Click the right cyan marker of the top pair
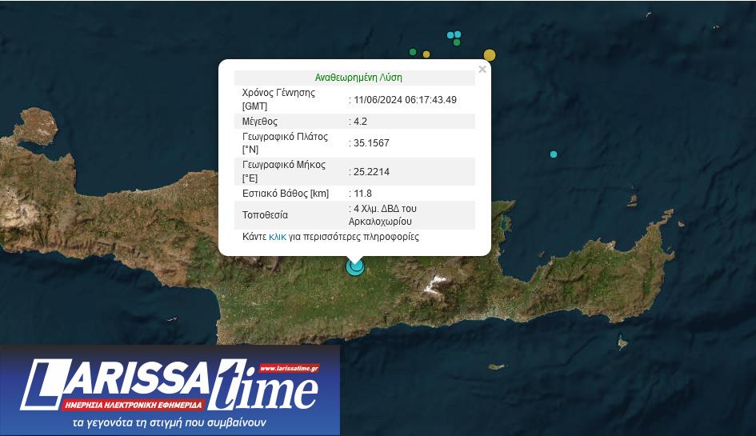Screen dimensions: 756x436 (x=458, y=34)
